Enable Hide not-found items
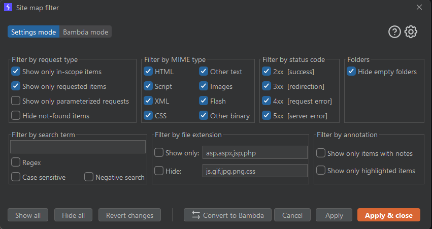Viewport: 432px width, 229px height. point(16,115)
